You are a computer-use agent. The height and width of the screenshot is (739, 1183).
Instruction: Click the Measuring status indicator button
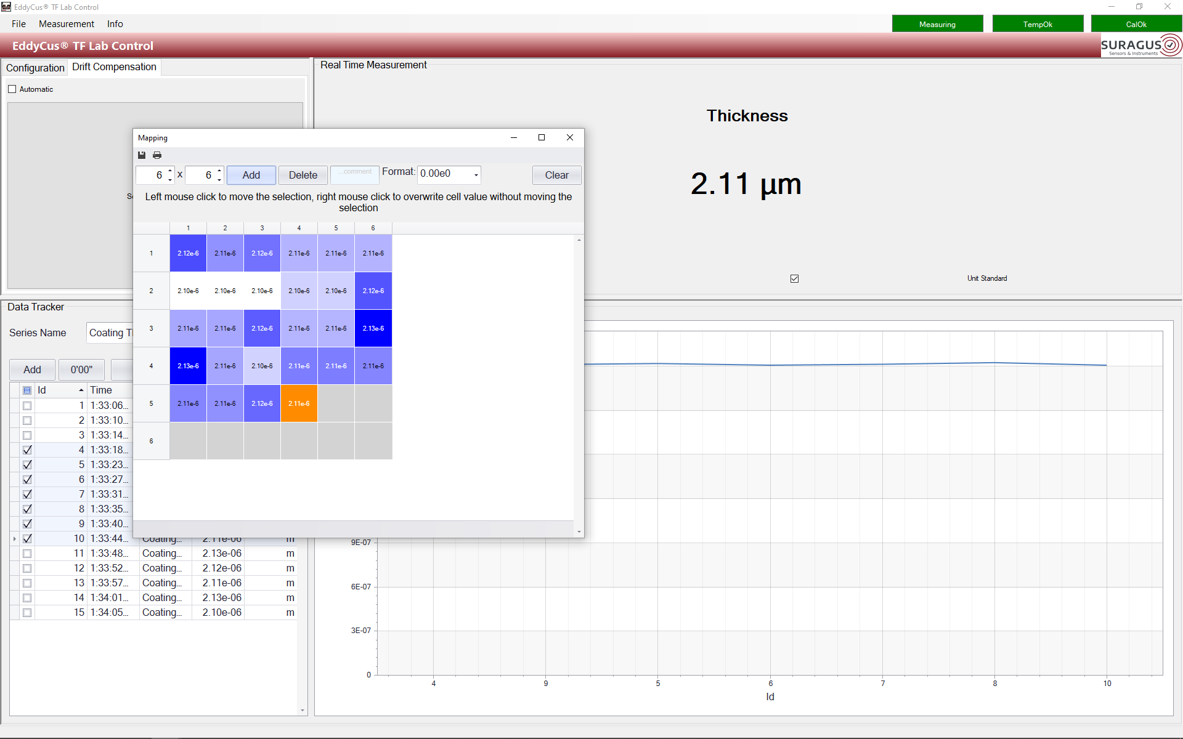[938, 23]
